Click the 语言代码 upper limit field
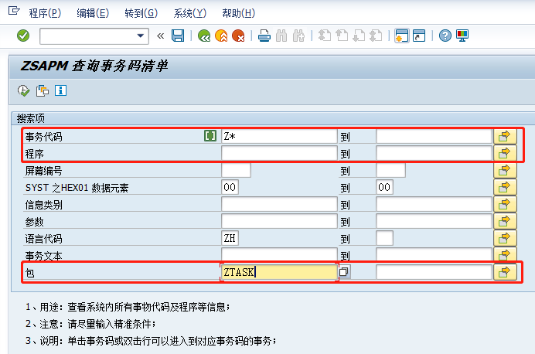This screenshot has height=354, width=535. coord(384,238)
